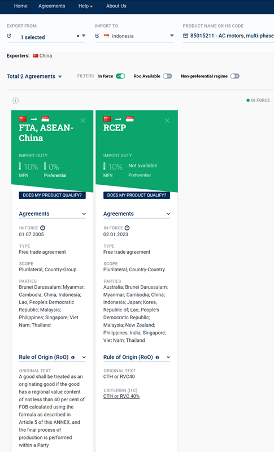274x452 pixels.
Task: Enable the Roo Available toggle
Action: 167,76
